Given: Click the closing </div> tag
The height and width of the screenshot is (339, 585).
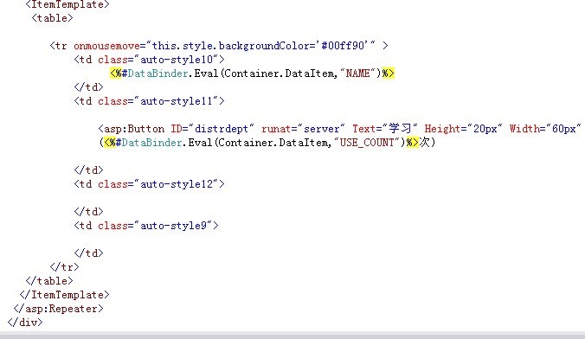Looking at the screenshot, I should pos(25,323).
